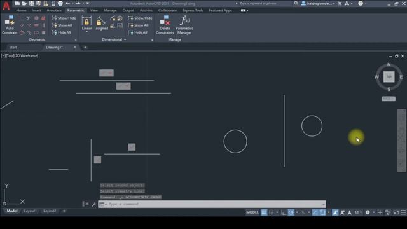Screen dimensions: 407x229
Task: Toggle snap mode in status bar
Action: (x=271, y=212)
